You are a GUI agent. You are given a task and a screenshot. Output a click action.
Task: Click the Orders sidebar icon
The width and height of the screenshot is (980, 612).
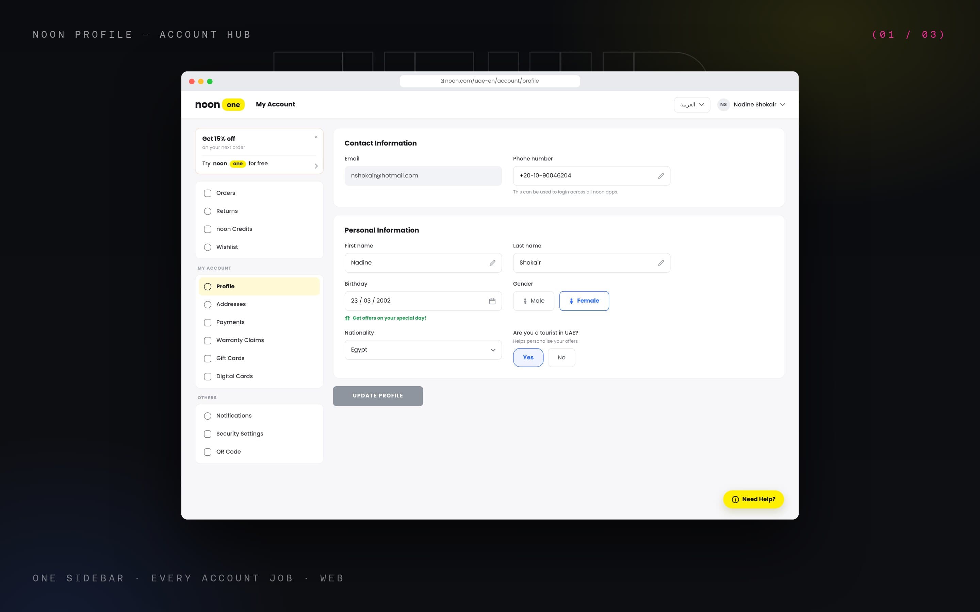pos(208,193)
